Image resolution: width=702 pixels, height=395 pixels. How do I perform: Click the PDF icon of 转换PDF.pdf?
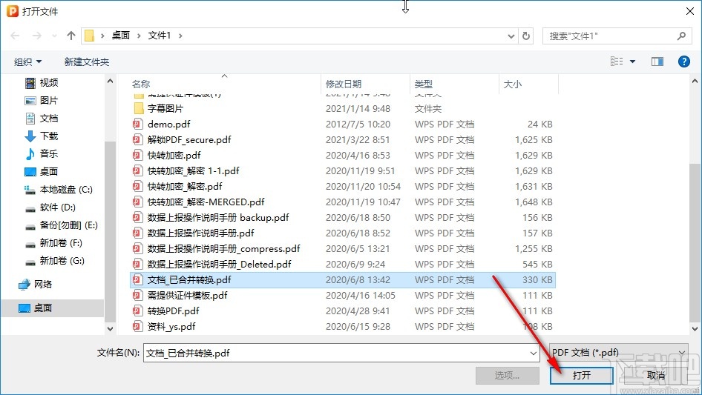(138, 311)
